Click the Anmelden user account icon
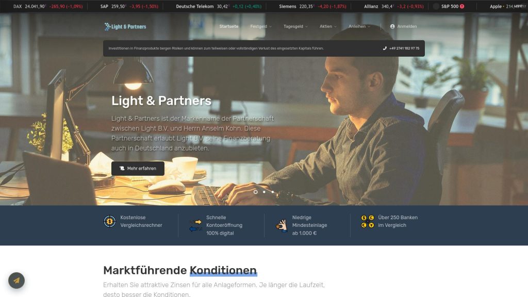Screen dimensions: 528x297 [x=392, y=26]
